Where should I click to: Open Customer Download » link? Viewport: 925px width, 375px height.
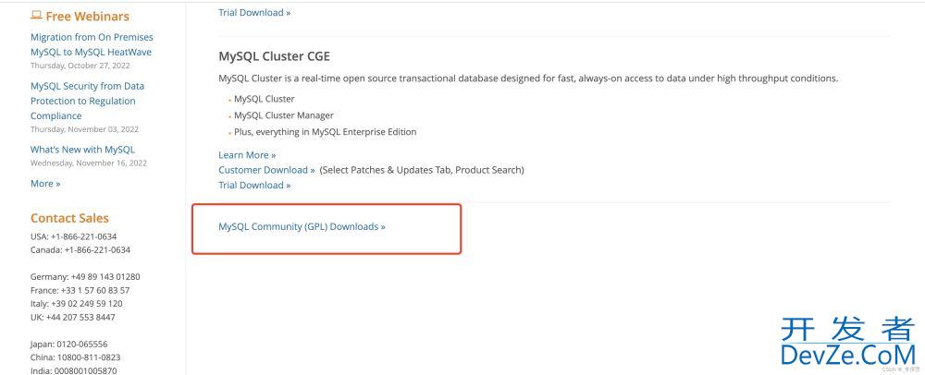266,170
